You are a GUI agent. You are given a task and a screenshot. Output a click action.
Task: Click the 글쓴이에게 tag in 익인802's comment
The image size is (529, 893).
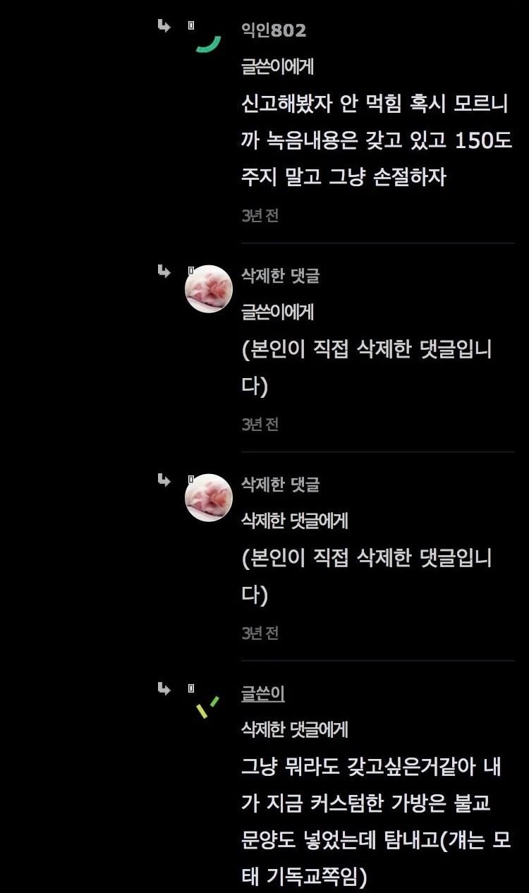[x=277, y=67]
